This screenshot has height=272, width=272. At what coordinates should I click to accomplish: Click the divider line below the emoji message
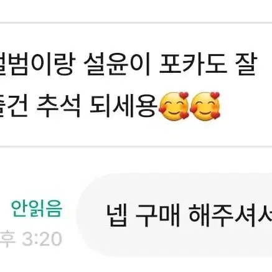click(x=136, y=147)
